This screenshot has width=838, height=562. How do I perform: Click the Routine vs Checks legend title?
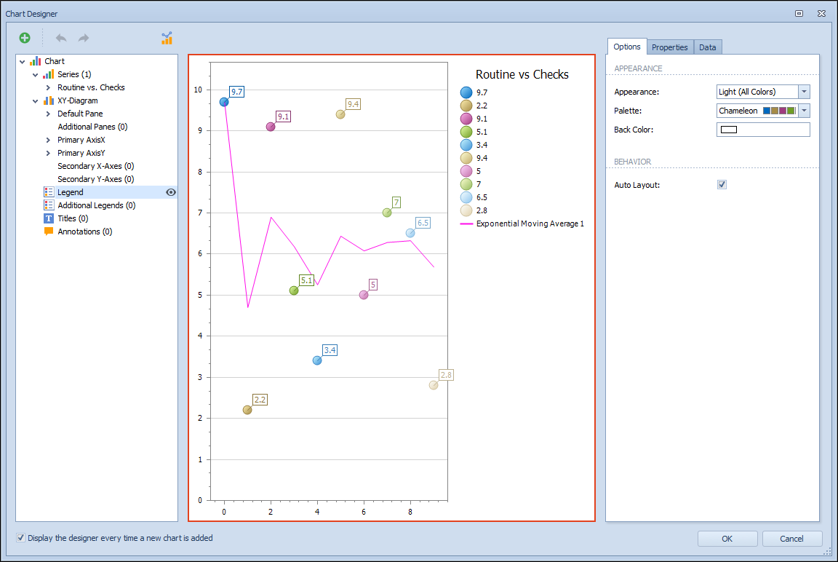coord(522,74)
